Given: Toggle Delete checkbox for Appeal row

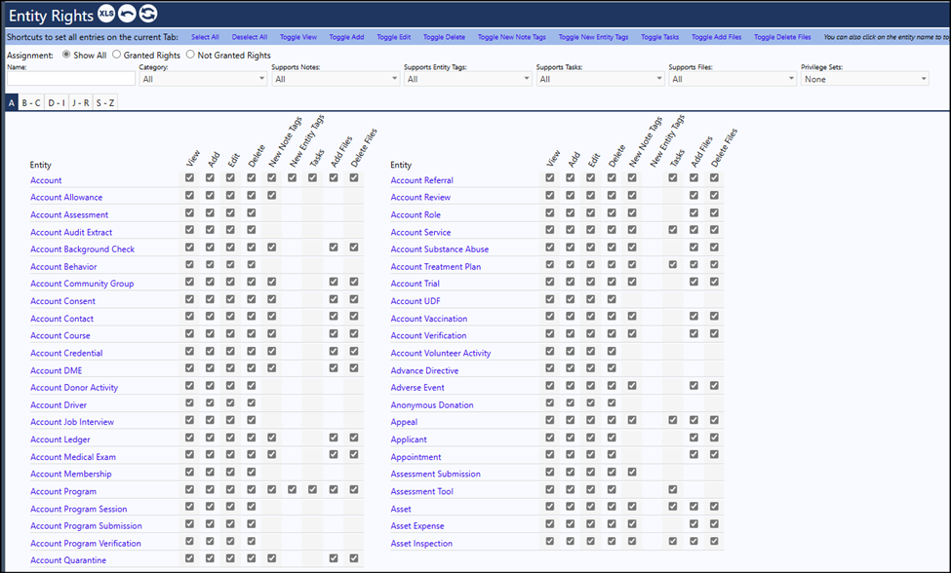Looking at the screenshot, I should [612, 420].
